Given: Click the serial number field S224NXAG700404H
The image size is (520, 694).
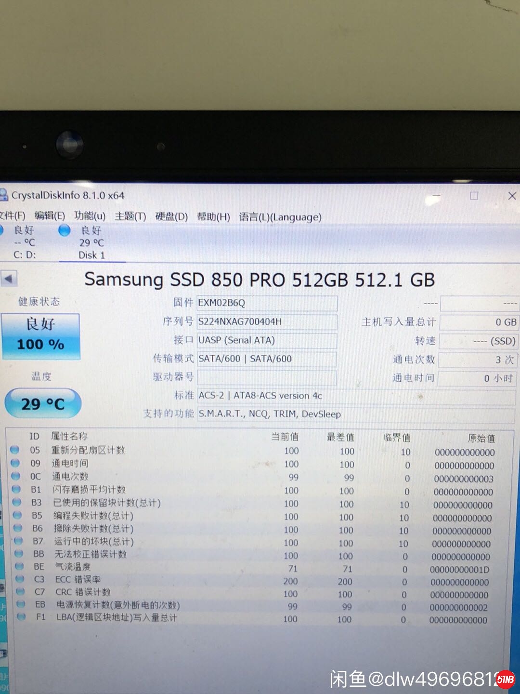Looking at the screenshot, I should point(267,321).
